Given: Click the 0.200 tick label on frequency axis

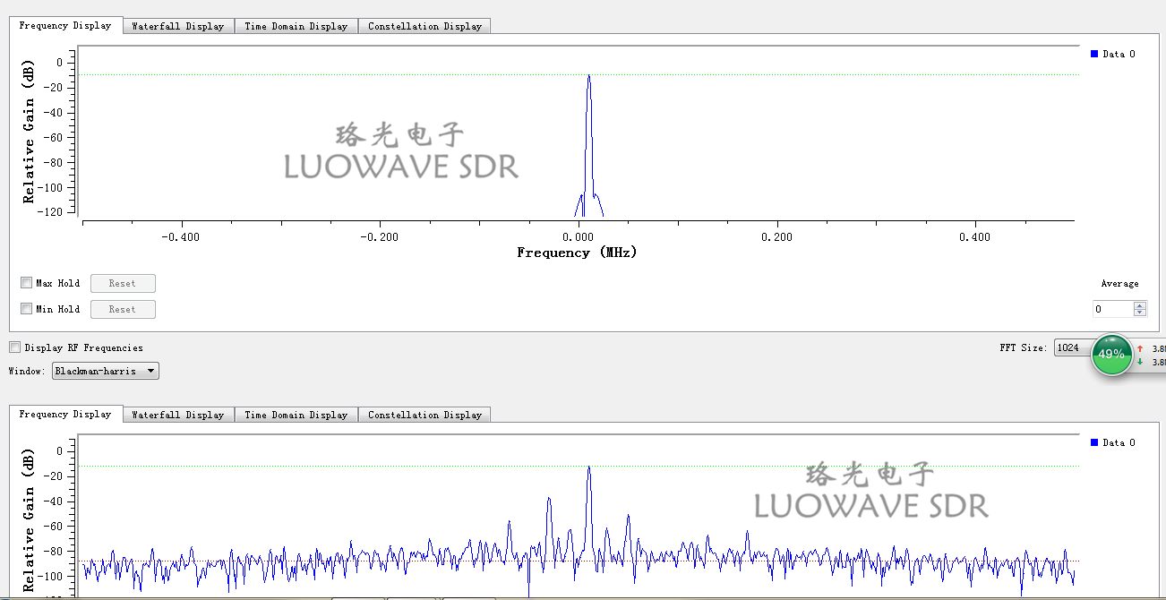Looking at the screenshot, I should [x=776, y=236].
